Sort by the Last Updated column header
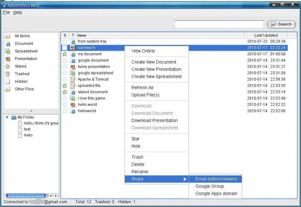The height and width of the screenshot is (207, 301). point(266,36)
